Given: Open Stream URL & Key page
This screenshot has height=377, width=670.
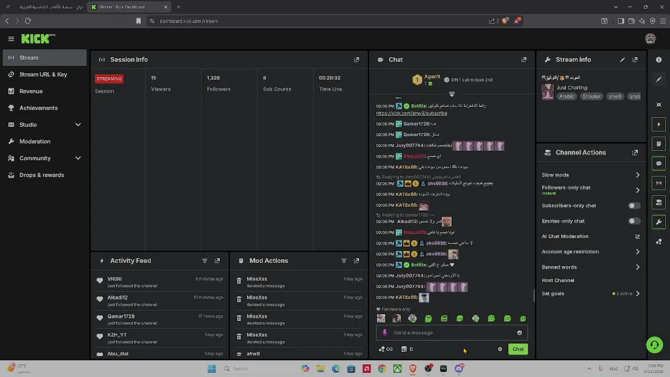Looking at the screenshot, I should [x=44, y=74].
